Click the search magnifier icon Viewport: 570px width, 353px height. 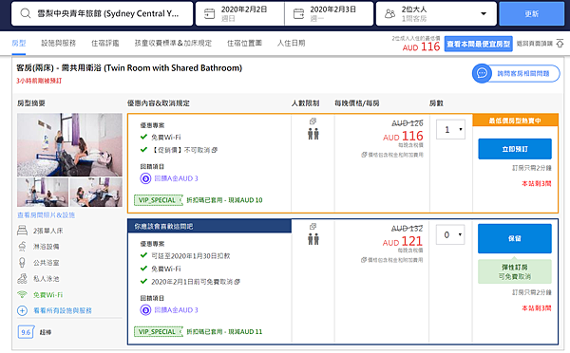tap(25, 14)
